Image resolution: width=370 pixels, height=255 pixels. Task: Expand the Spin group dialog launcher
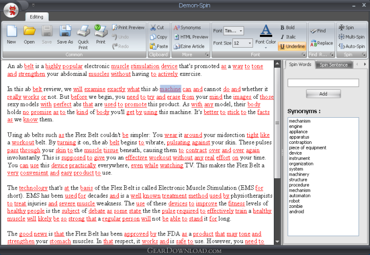click(364, 55)
